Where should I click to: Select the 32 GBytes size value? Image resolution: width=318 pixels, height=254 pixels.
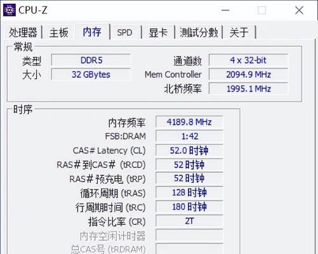[91, 74]
